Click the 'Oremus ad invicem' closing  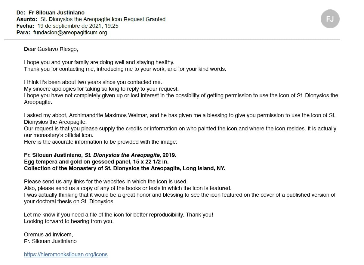click(x=48, y=235)
